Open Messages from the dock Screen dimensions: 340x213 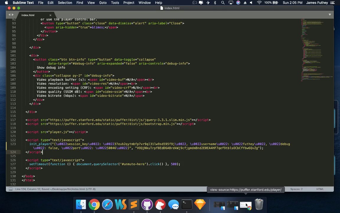[174, 204]
